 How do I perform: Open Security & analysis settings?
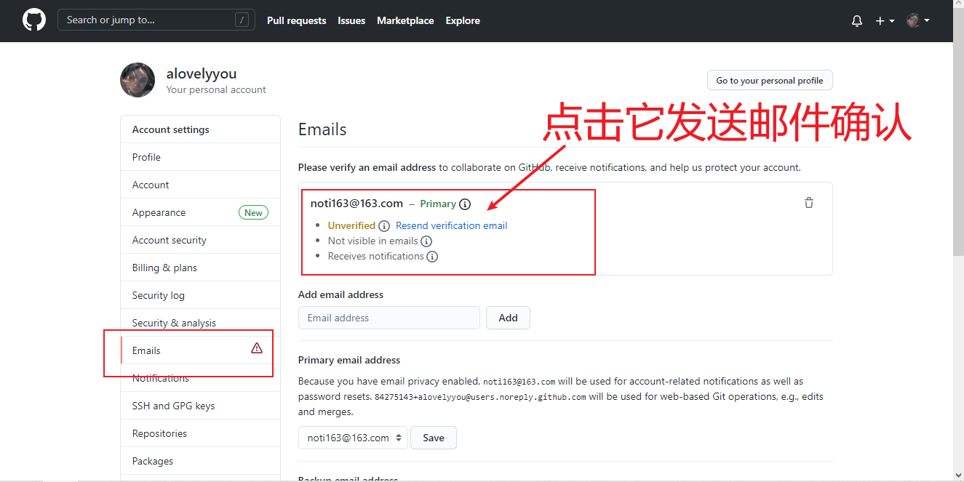coord(200,323)
